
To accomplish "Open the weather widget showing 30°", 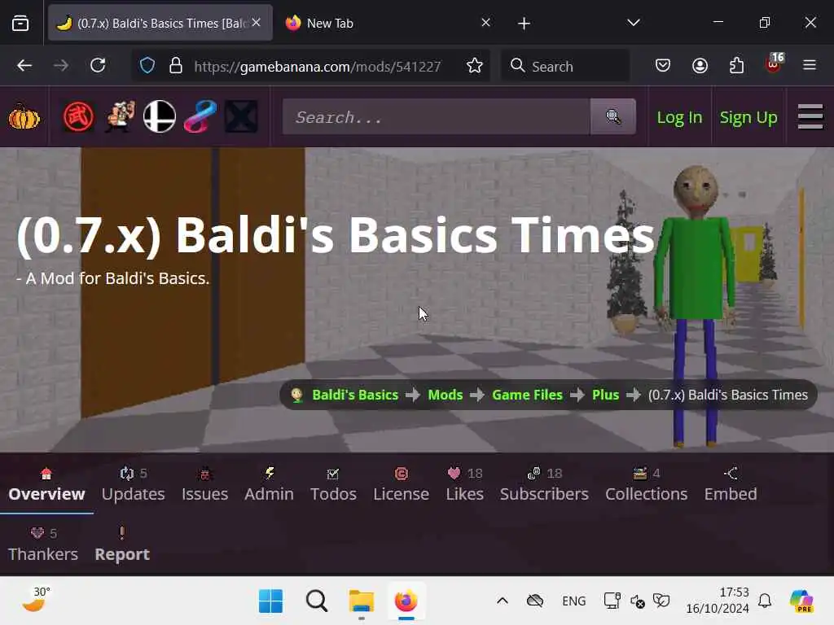I will (x=36, y=600).
